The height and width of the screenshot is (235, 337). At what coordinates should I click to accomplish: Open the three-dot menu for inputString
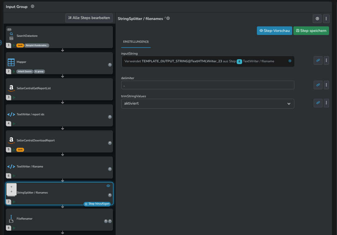(326, 60)
